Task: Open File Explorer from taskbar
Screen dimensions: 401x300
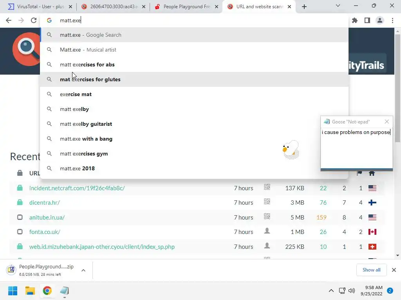Action: coord(30,291)
